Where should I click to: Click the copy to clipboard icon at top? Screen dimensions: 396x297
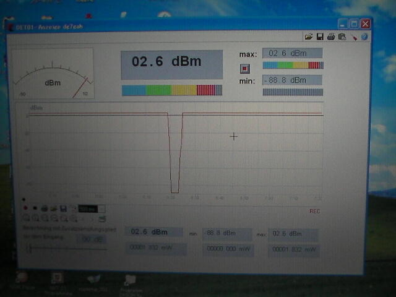coord(342,37)
